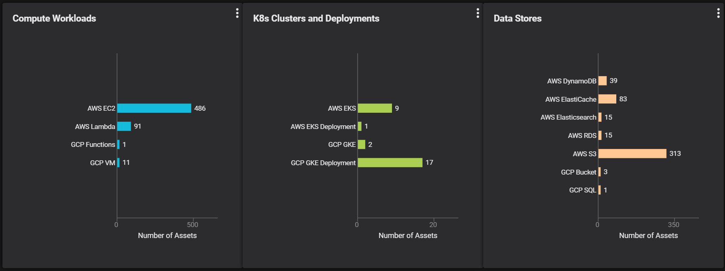Click the GCP Functions bar
This screenshot has width=725, height=271.
point(118,144)
